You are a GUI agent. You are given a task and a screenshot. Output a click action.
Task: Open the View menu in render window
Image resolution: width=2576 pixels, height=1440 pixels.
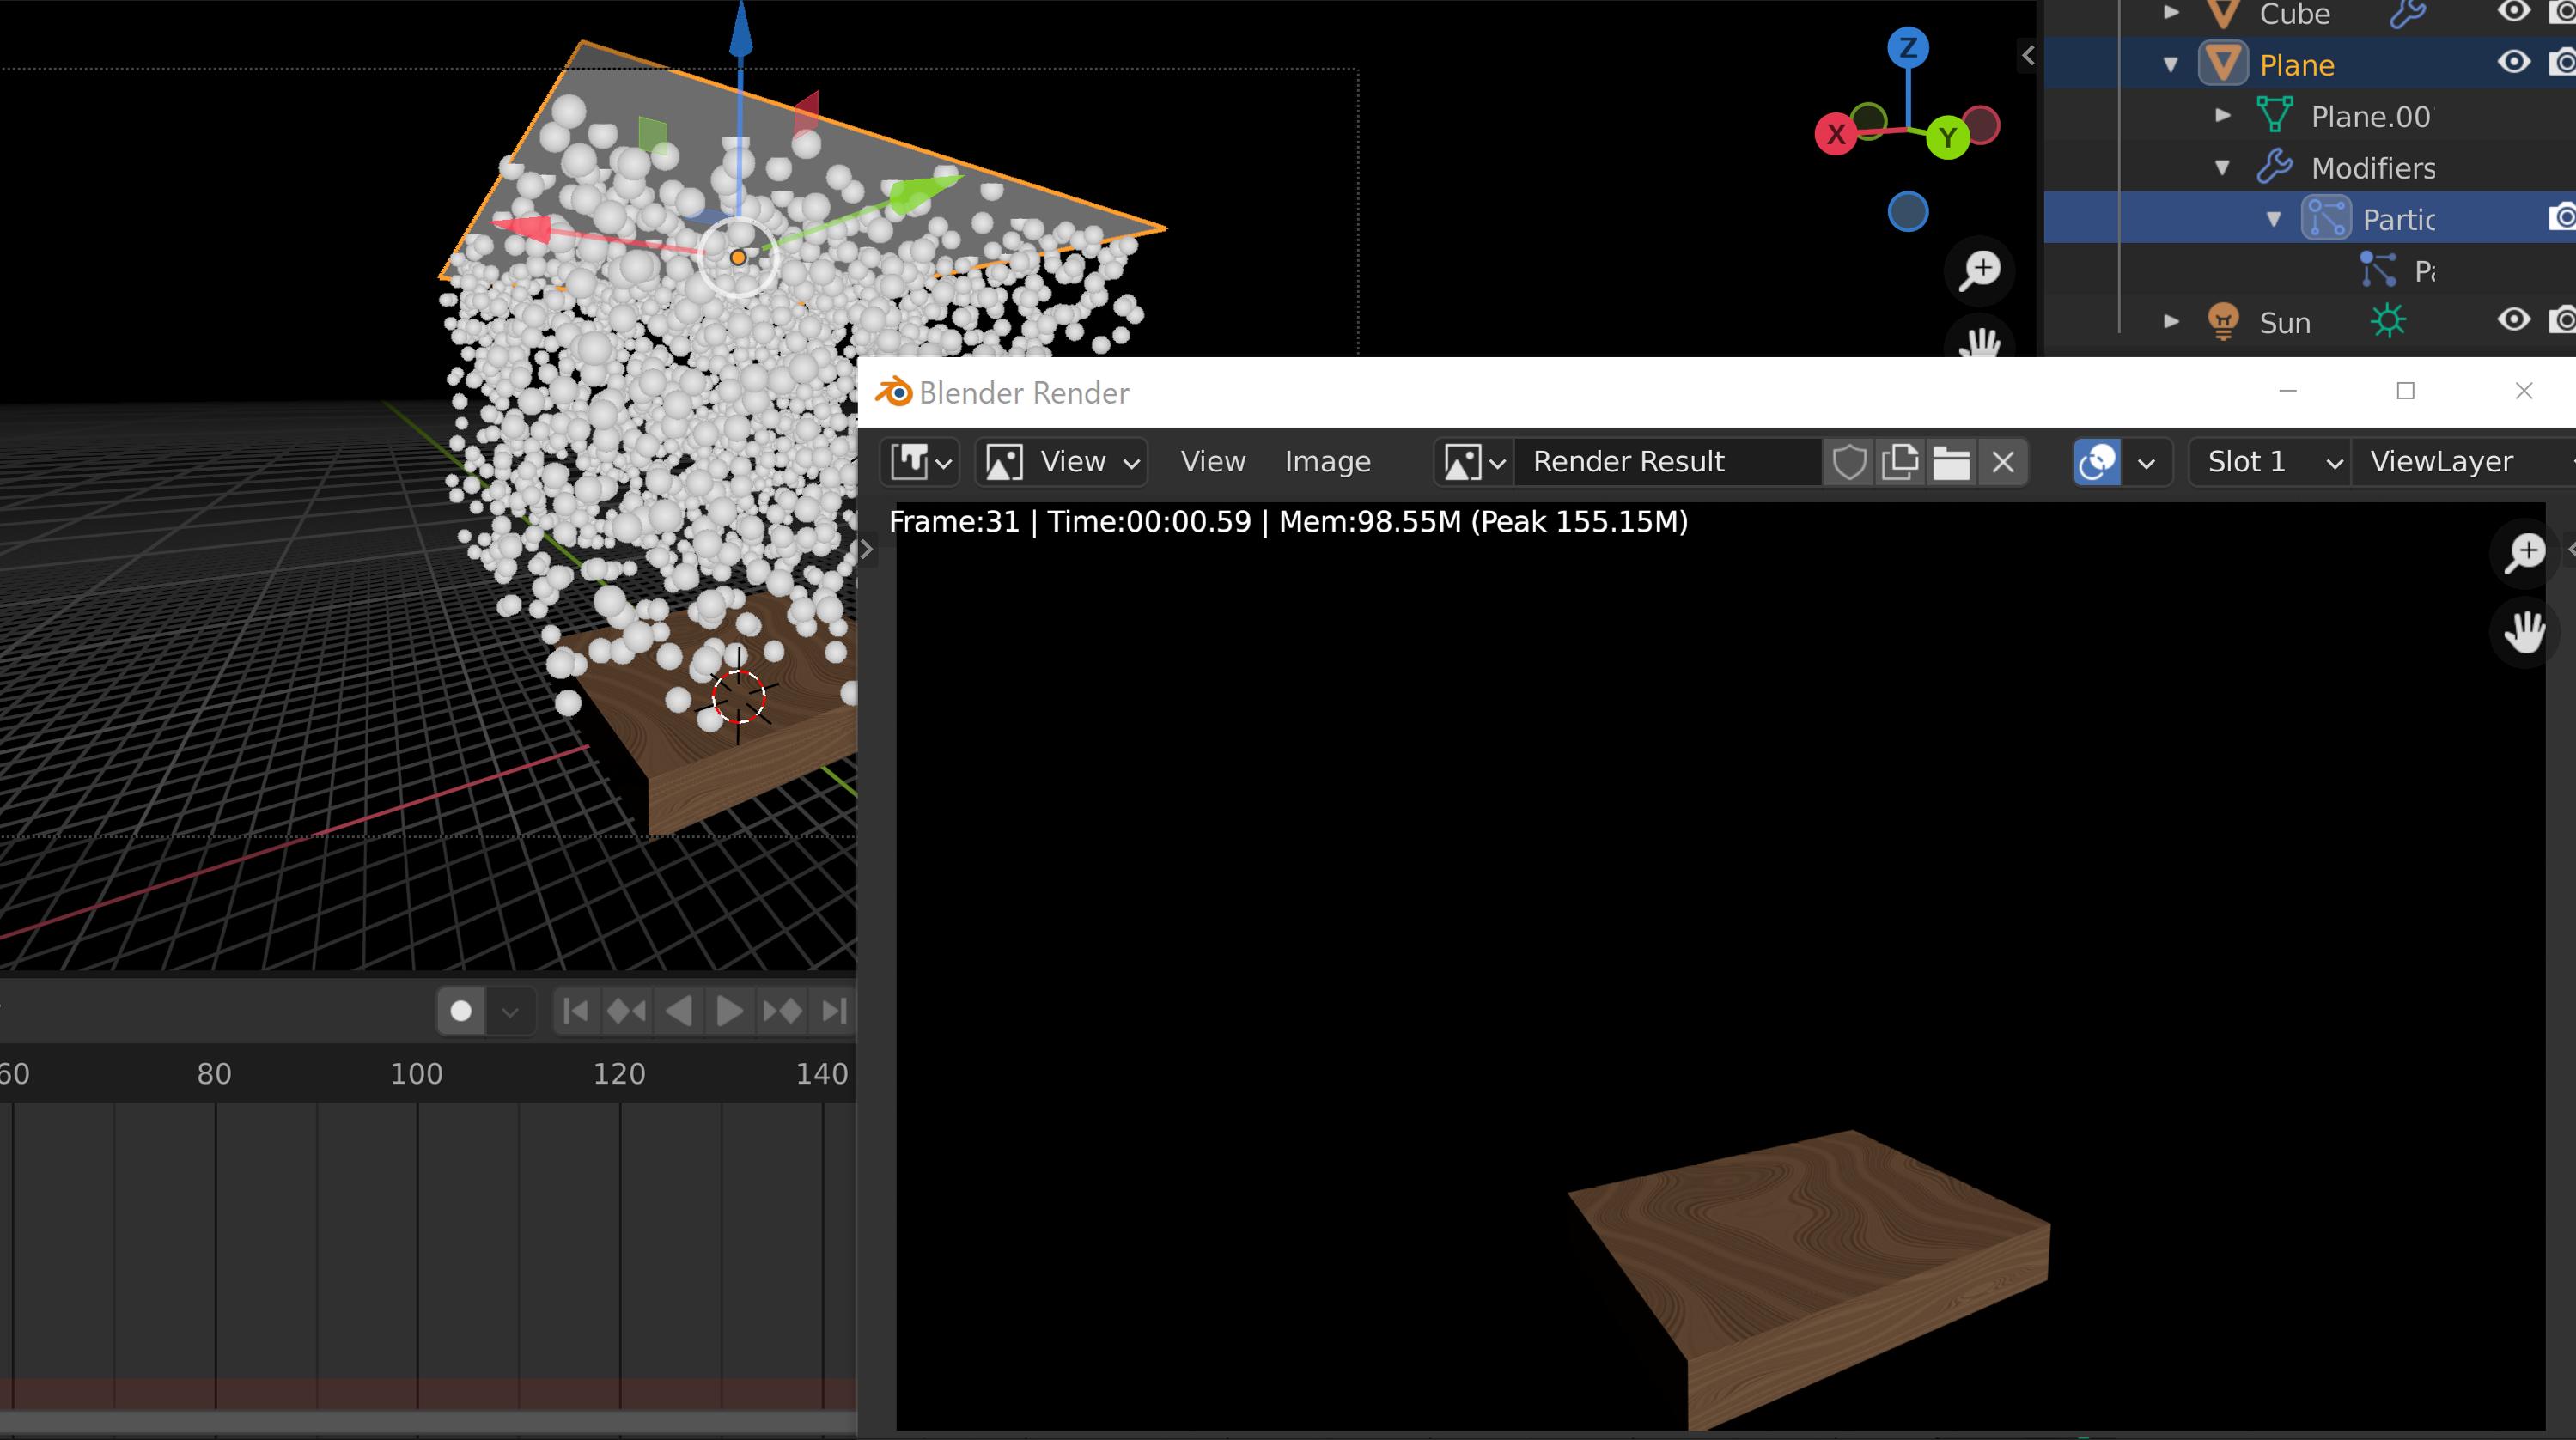[x=1214, y=462]
